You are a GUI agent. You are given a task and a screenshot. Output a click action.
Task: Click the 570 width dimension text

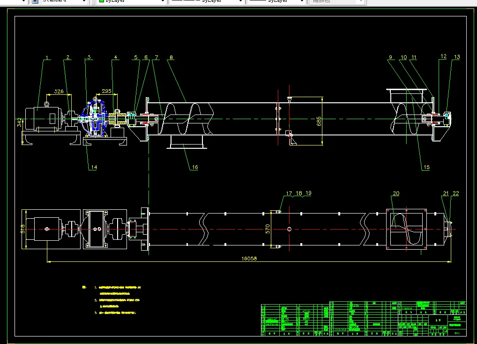(268, 229)
